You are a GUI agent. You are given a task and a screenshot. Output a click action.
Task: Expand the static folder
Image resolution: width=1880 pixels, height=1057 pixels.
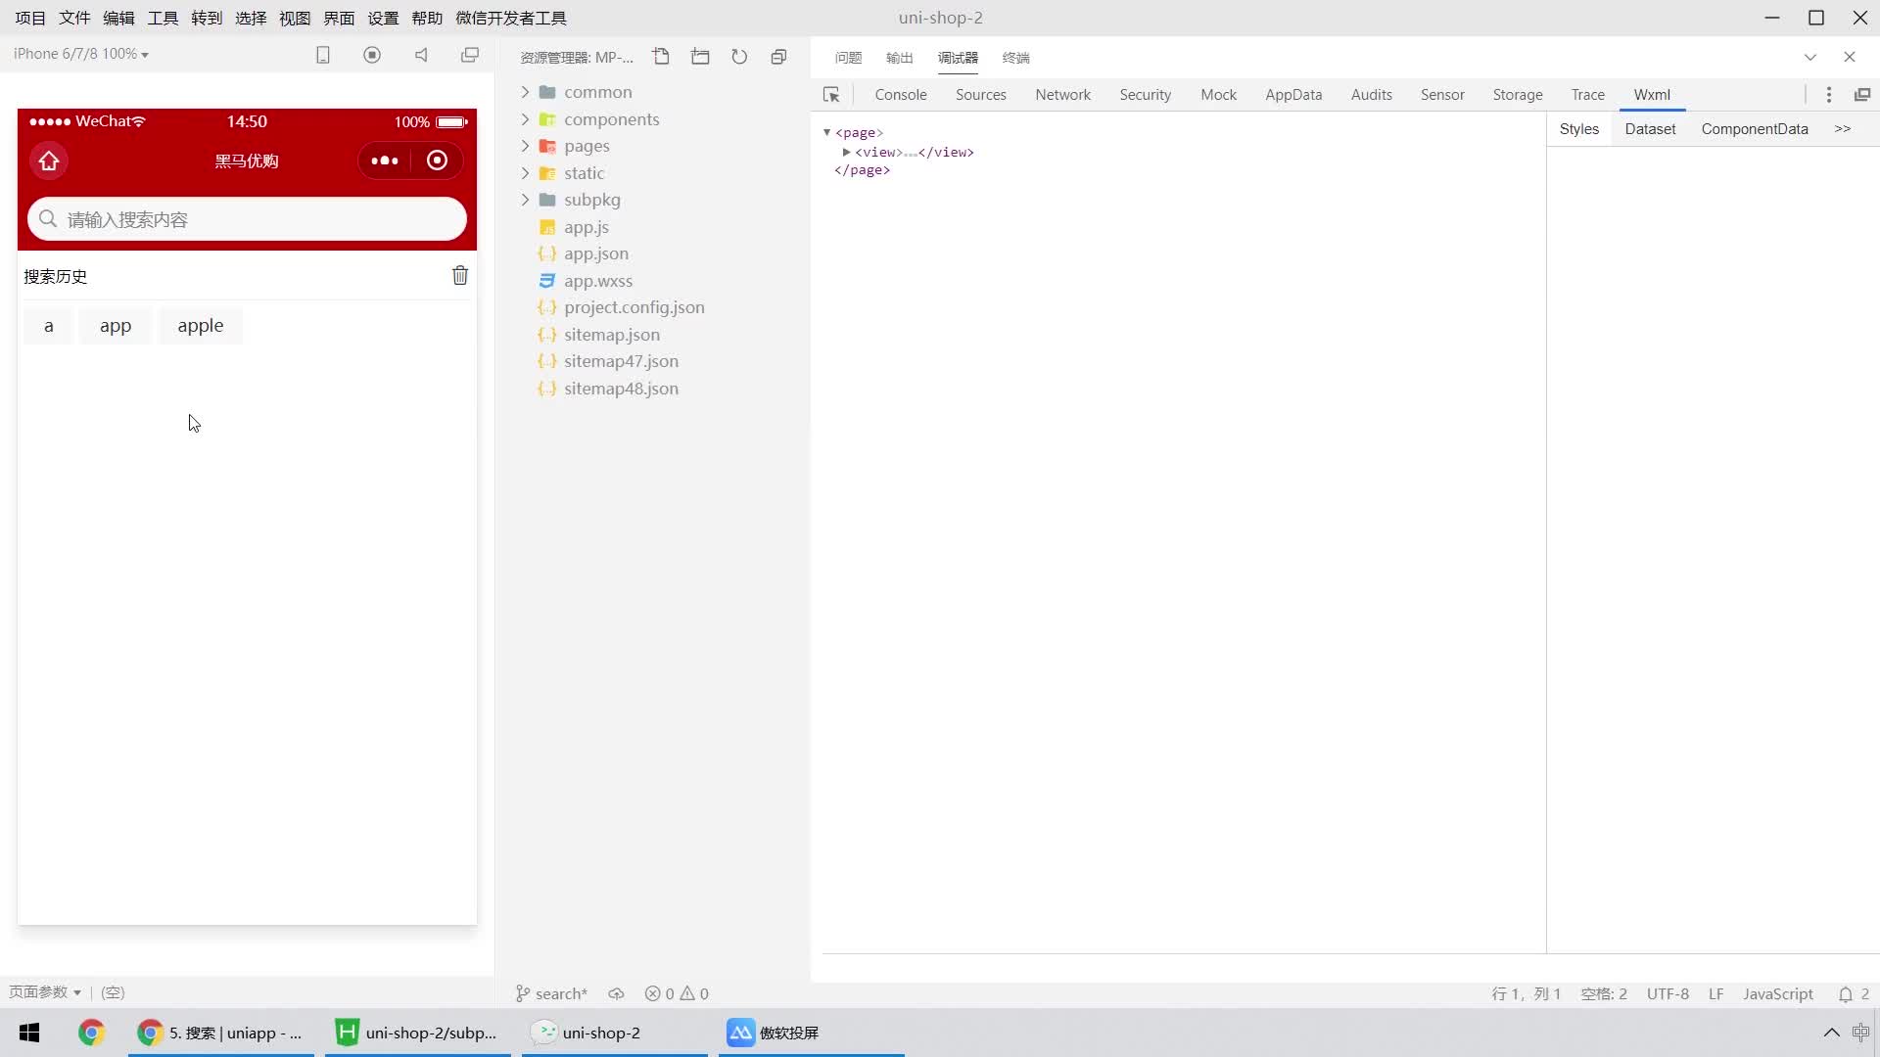[525, 173]
